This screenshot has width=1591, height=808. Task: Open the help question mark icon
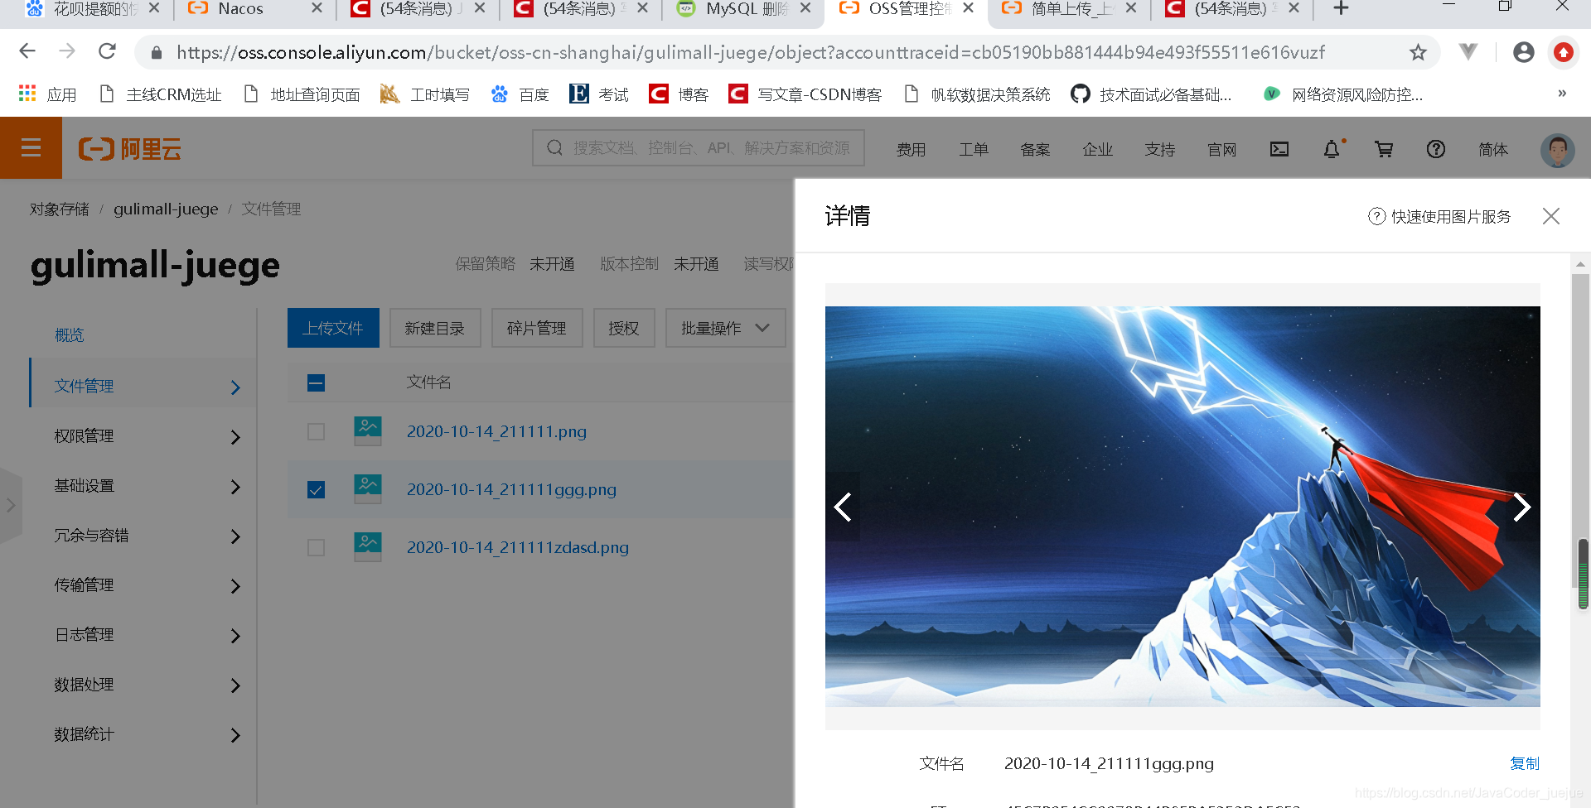point(1436,149)
